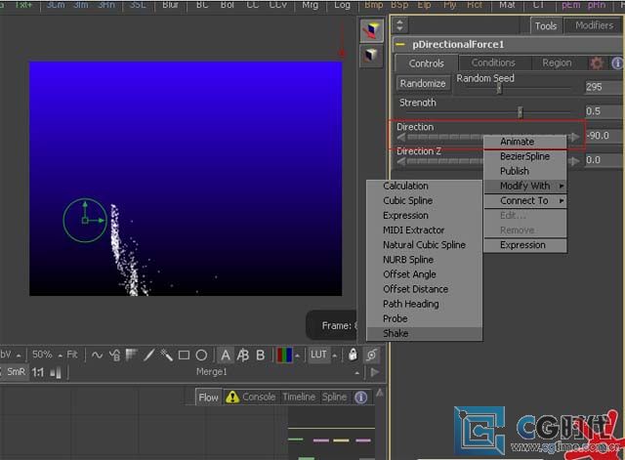
Task: Select the circle icon in viewer toolbar
Action: (202, 355)
